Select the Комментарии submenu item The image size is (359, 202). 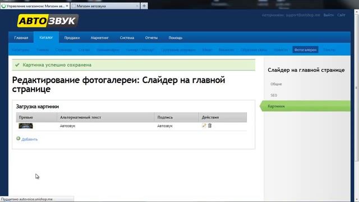108,50
